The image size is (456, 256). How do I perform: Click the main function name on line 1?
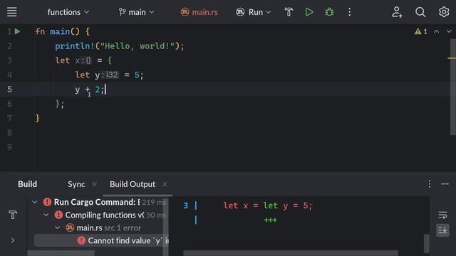click(x=60, y=31)
